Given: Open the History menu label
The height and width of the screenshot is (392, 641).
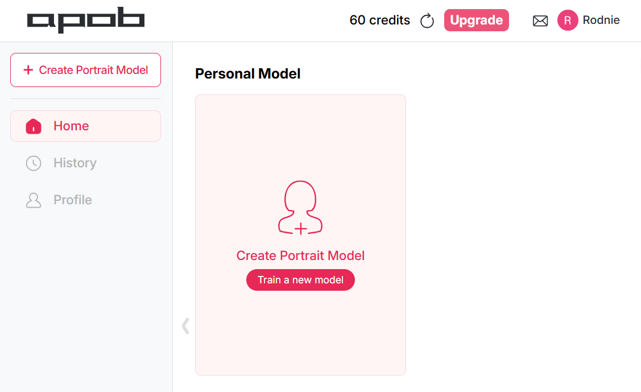Looking at the screenshot, I should pos(75,163).
